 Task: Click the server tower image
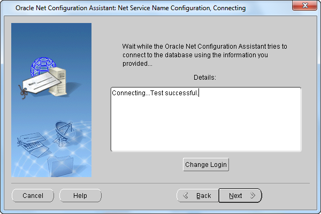pos(58,81)
